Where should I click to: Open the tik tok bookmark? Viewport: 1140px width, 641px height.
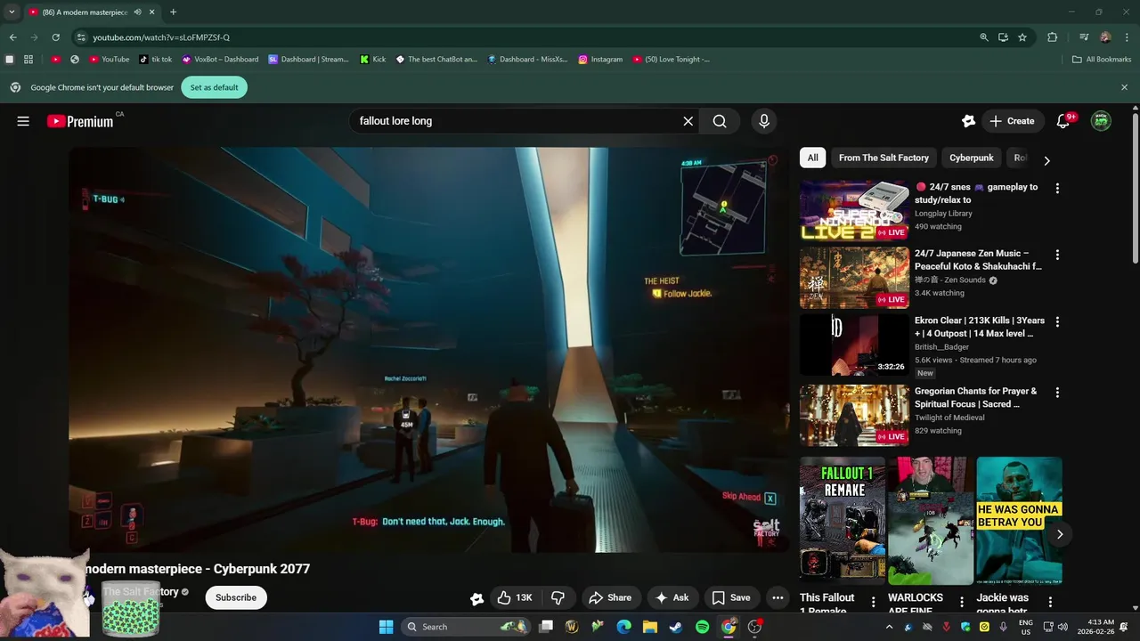[156, 60]
